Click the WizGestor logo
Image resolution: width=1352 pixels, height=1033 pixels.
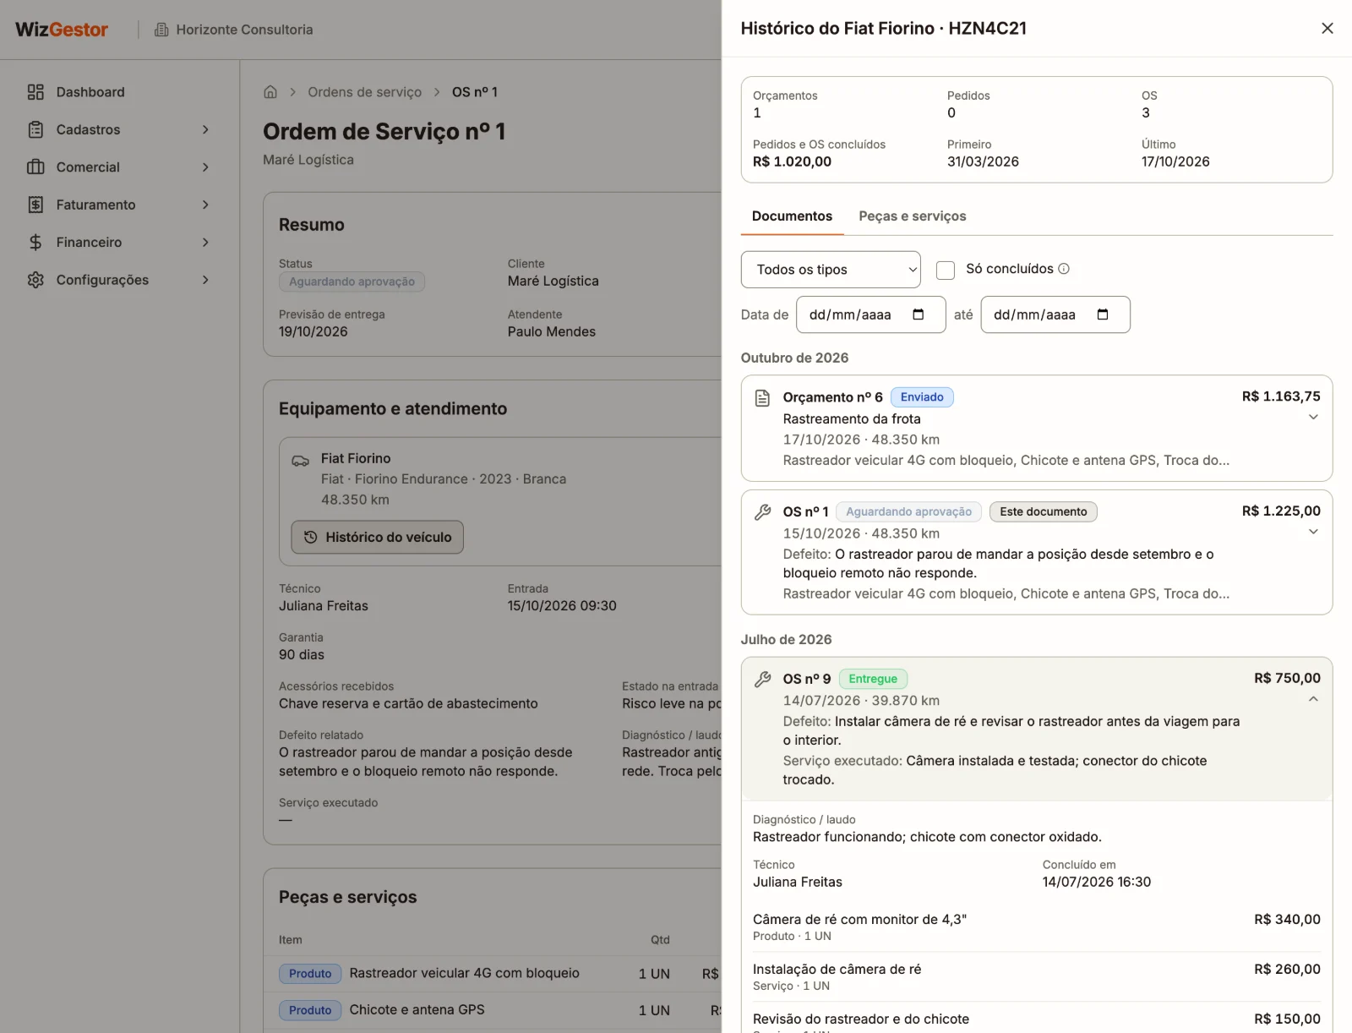62,30
